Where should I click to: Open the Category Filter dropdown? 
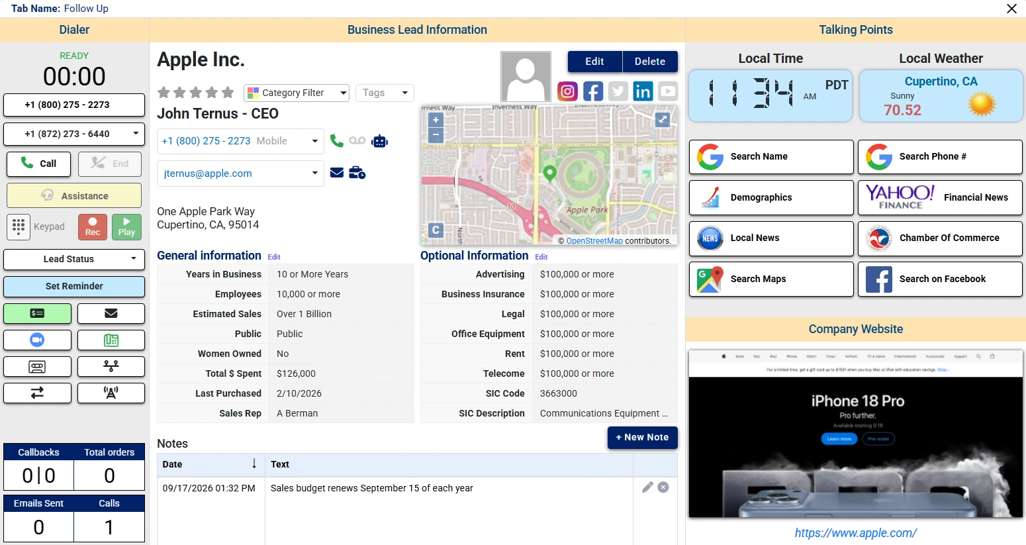297,93
